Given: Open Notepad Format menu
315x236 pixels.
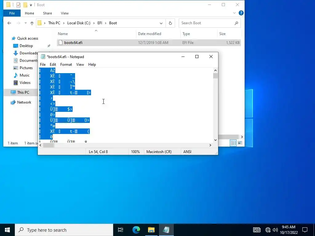Looking at the screenshot, I should pyautogui.click(x=66, y=65).
